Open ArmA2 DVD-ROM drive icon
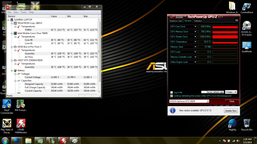Image resolution: width=257 pixels, height=144 pixels. (246, 29)
